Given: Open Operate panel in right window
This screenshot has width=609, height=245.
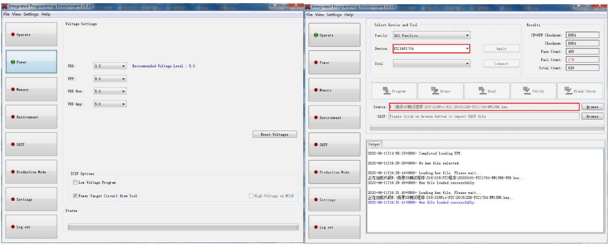Looking at the screenshot, I should point(334,35).
